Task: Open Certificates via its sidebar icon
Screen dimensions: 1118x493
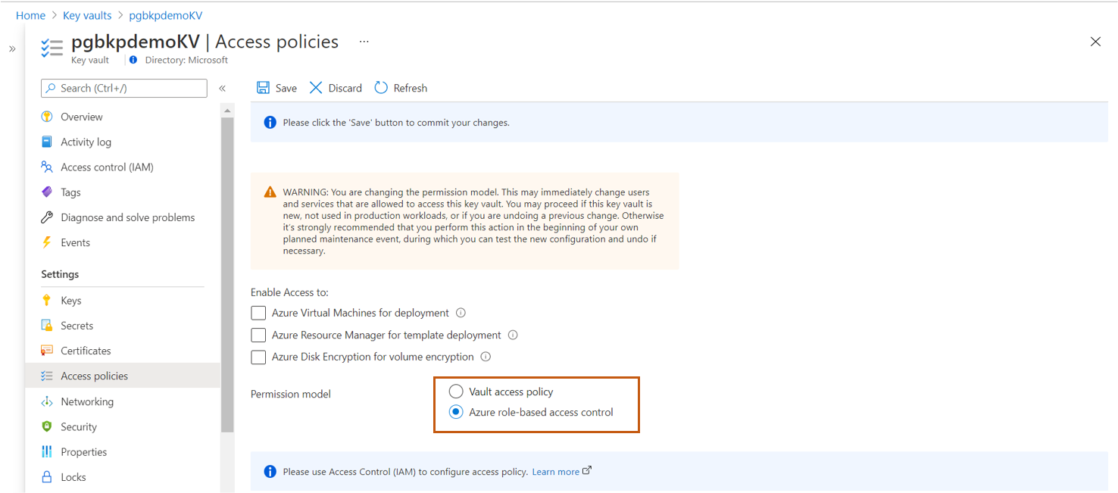Action: pyautogui.click(x=48, y=351)
